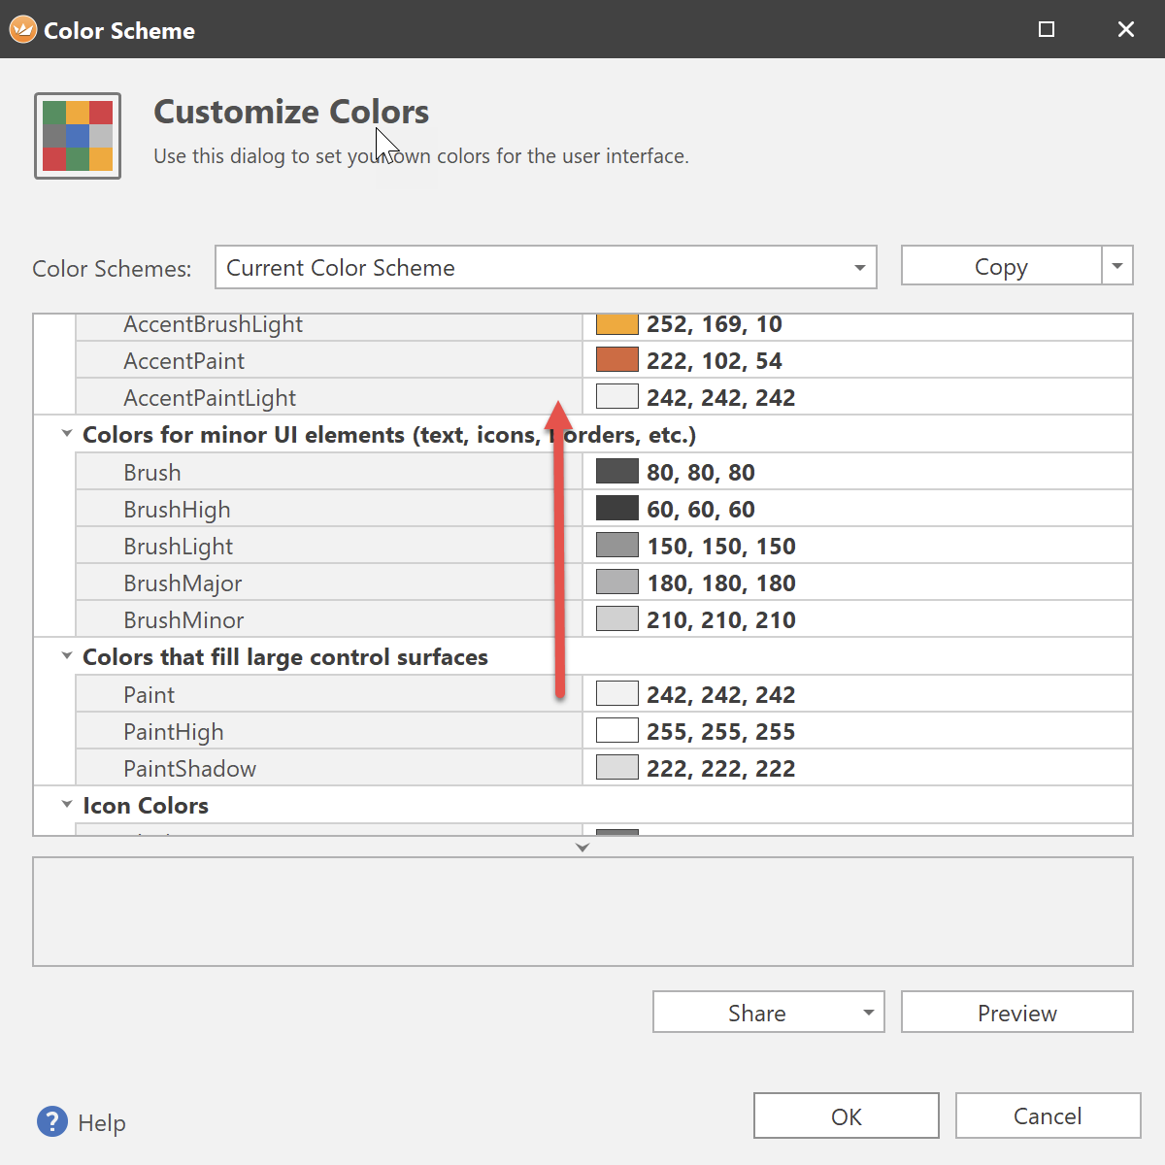Click the AccentBrushLight orange color swatch
The height and width of the screenshot is (1165, 1165).
(x=616, y=324)
